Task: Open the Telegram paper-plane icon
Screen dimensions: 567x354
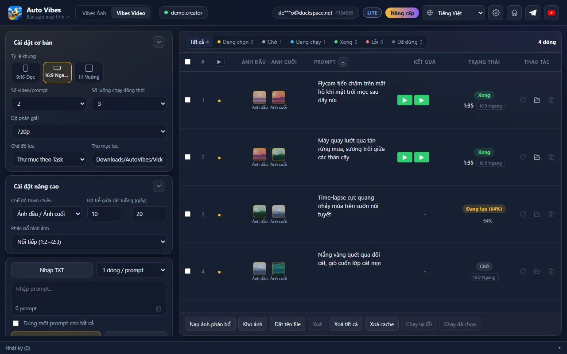Action: 533,13
